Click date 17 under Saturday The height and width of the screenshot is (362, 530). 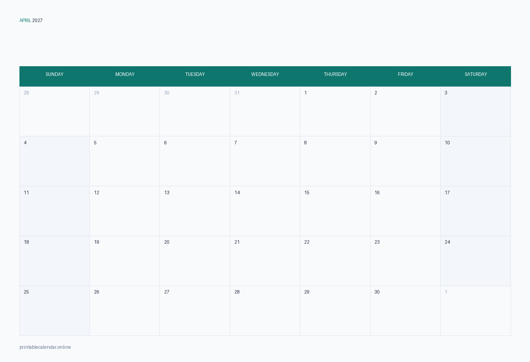[x=447, y=193]
